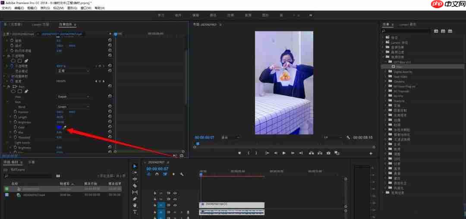
Task: Toggle Snap in the timeline
Action: 157,175
